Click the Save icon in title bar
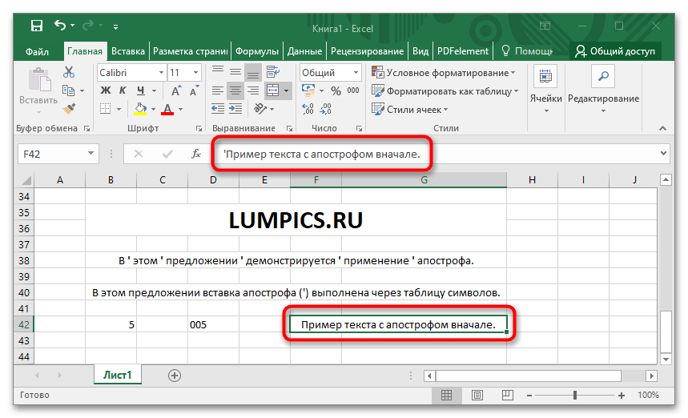Image resolution: width=688 pixels, height=418 pixels. pos(37,28)
